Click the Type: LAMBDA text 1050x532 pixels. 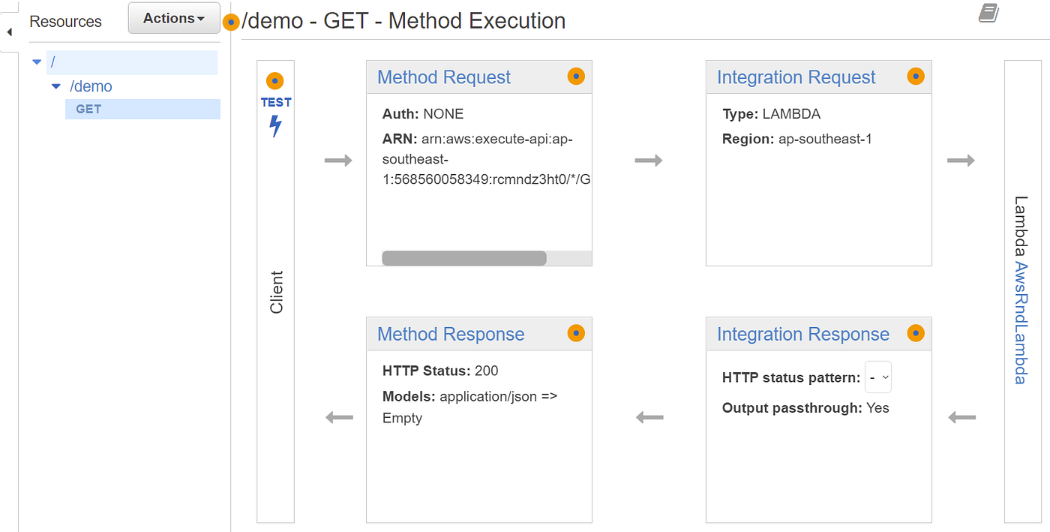pos(771,114)
